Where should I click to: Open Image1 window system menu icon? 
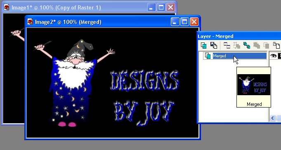[7, 7]
